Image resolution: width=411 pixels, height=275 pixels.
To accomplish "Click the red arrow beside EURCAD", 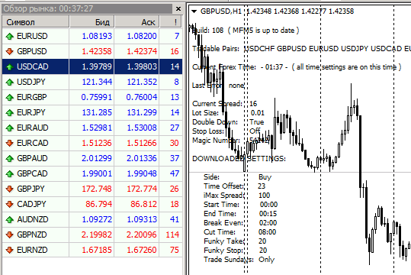I will (10, 143).
